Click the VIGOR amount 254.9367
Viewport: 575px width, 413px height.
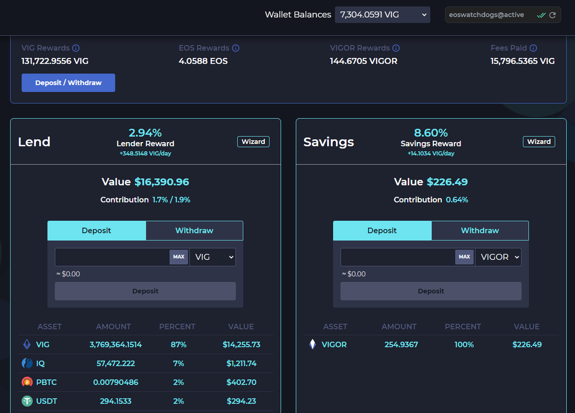click(x=401, y=345)
